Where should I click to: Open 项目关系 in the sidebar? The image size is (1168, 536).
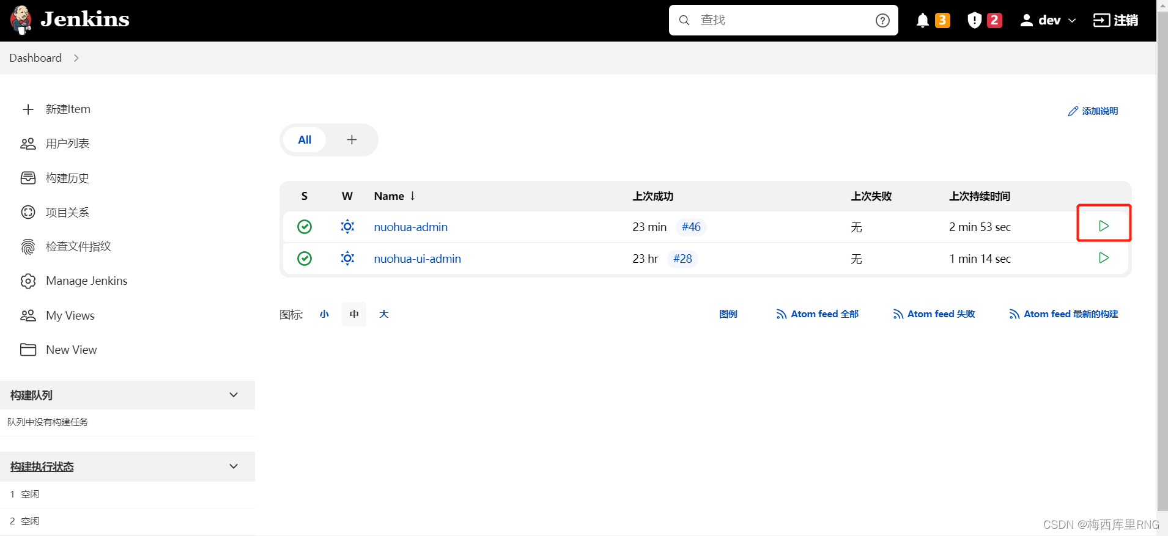(x=67, y=212)
